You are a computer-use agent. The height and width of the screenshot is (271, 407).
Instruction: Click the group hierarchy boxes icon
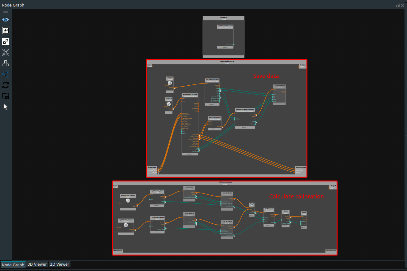(x=6, y=63)
